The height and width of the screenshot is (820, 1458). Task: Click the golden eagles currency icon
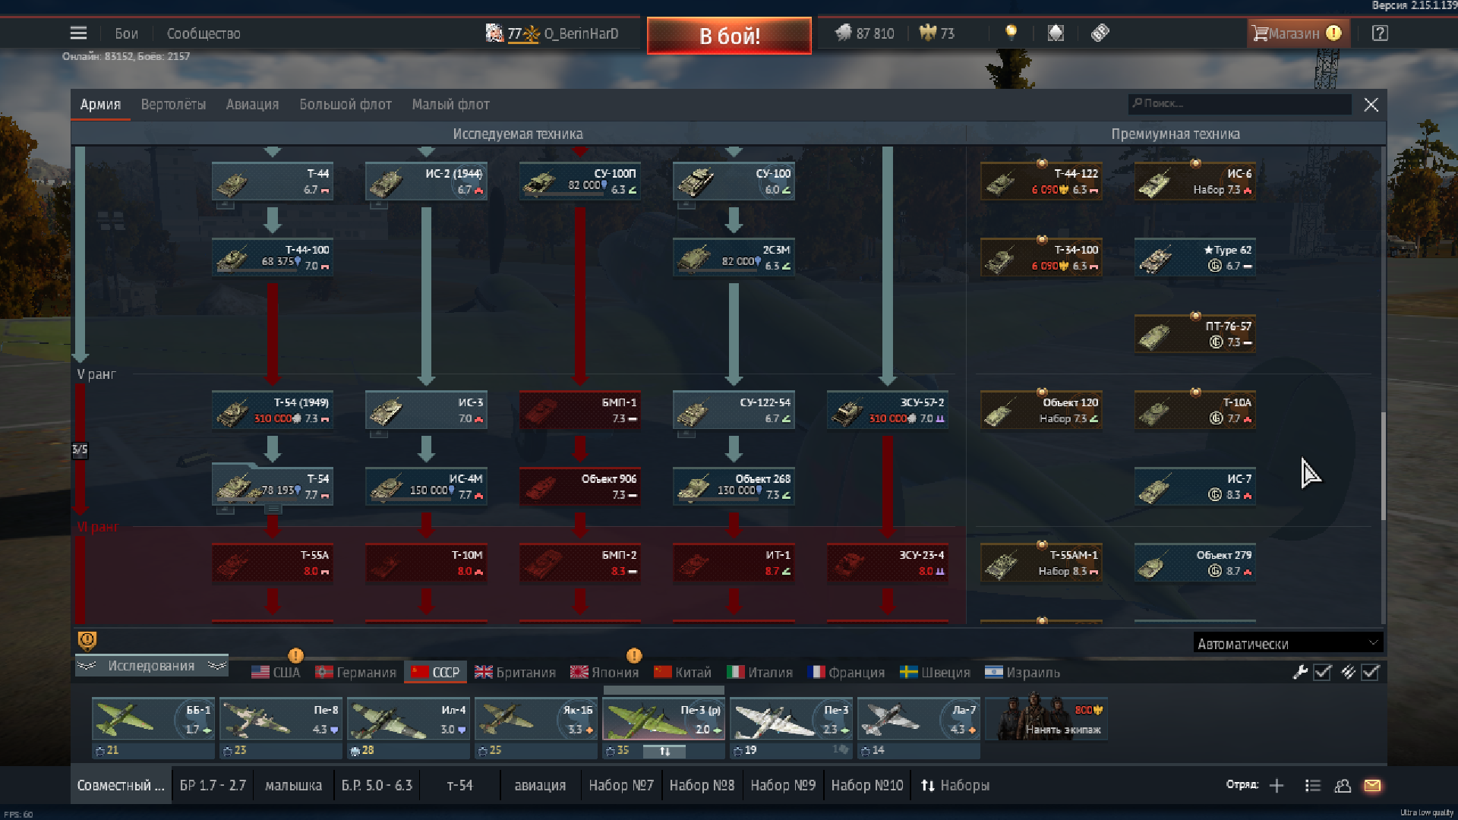(x=928, y=33)
